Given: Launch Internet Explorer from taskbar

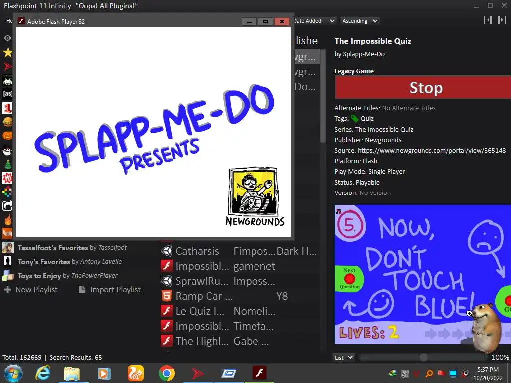Looking at the screenshot, I should pyautogui.click(x=43, y=373).
